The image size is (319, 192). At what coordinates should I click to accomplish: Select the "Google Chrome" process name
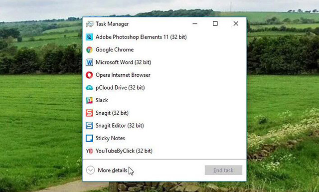(115, 50)
